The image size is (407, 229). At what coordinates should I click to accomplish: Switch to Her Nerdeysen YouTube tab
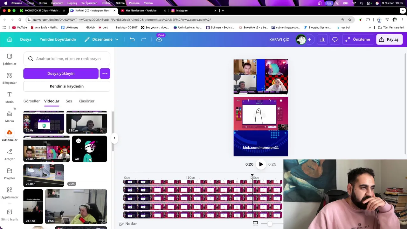tap(143, 10)
